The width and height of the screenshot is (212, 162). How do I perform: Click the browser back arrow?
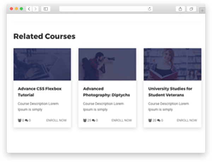click(29, 9)
